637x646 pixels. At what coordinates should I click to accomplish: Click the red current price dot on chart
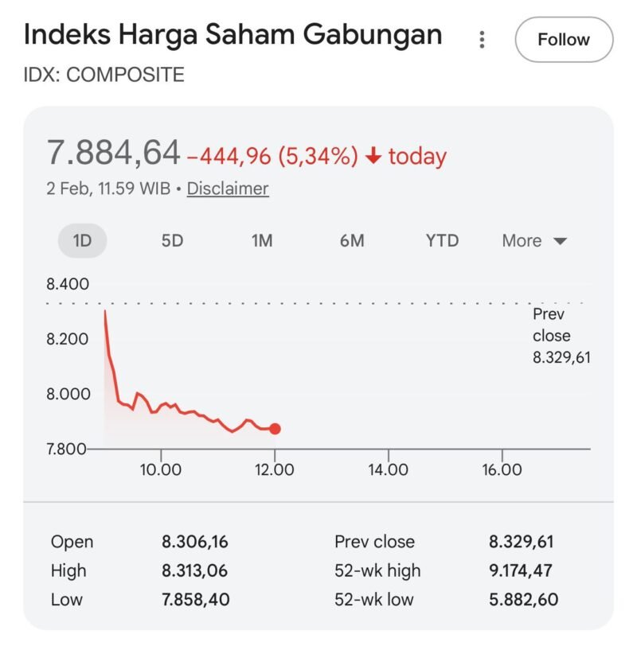pyautogui.click(x=275, y=429)
